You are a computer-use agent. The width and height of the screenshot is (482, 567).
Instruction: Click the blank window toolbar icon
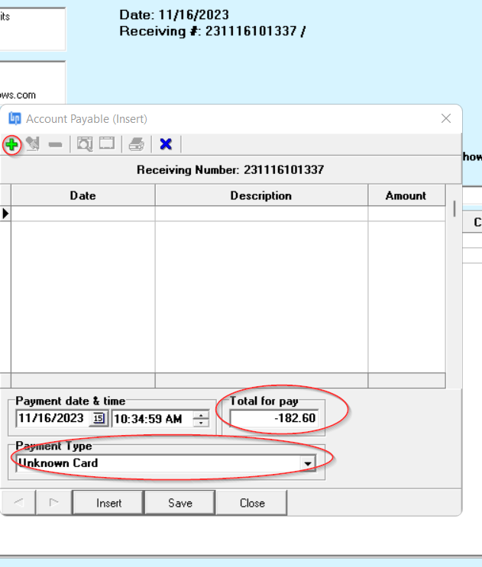[107, 143]
